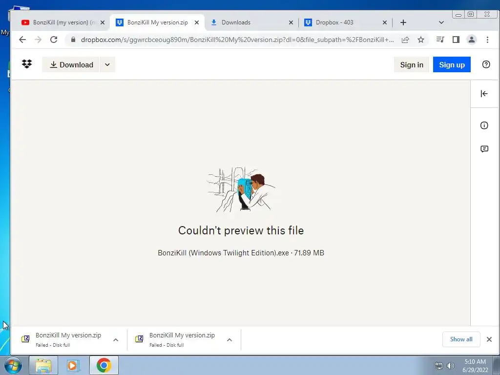Collapse the right sidebar panel arrow icon
The image size is (500, 375).
click(484, 93)
